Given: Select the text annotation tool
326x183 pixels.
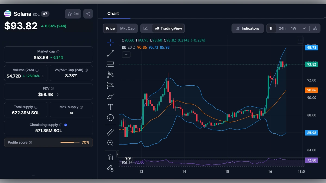Looking at the screenshot, I should pos(110,107).
